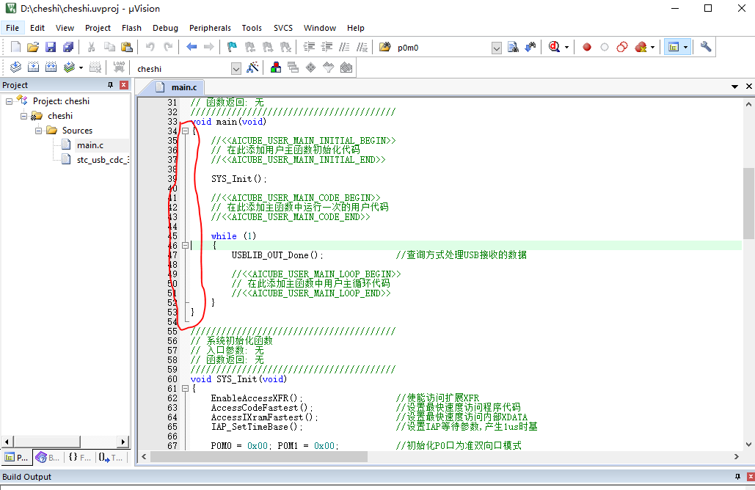This screenshot has width=755, height=490.
Task: Collapse the Project: cheshi tree node
Action: click(9, 101)
